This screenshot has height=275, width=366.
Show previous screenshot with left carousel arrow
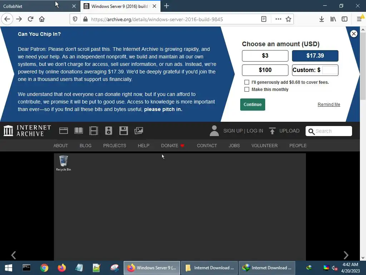tap(14, 255)
